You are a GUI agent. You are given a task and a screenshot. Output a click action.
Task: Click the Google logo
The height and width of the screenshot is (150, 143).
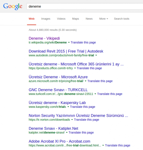13,6
